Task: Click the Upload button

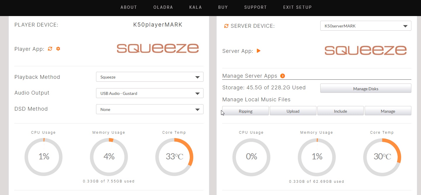Action: click(x=293, y=111)
